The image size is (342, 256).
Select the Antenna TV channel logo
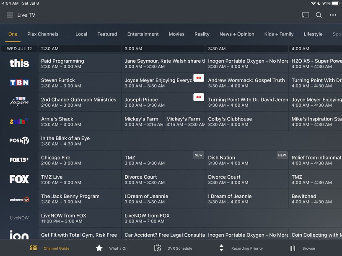coord(19,199)
